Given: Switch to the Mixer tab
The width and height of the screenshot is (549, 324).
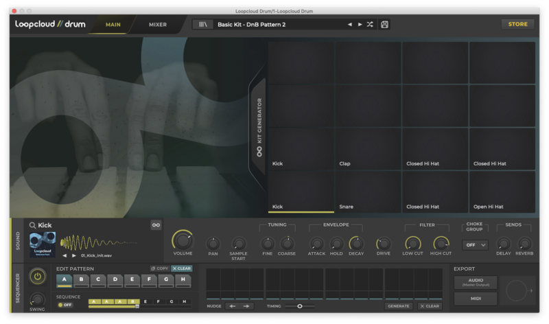Looking at the screenshot, I should (158, 24).
